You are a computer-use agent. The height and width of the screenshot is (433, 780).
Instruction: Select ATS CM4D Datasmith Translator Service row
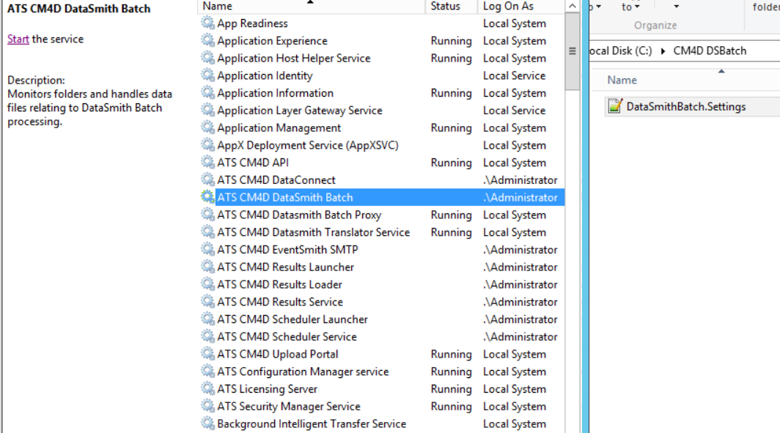point(313,232)
